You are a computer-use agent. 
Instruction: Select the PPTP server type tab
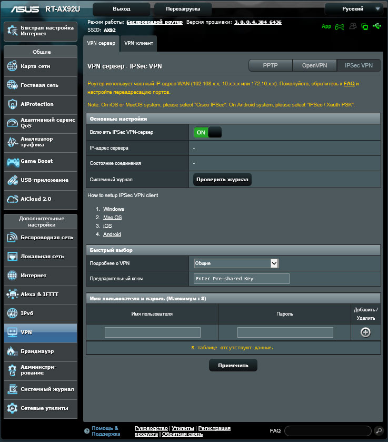(270, 65)
